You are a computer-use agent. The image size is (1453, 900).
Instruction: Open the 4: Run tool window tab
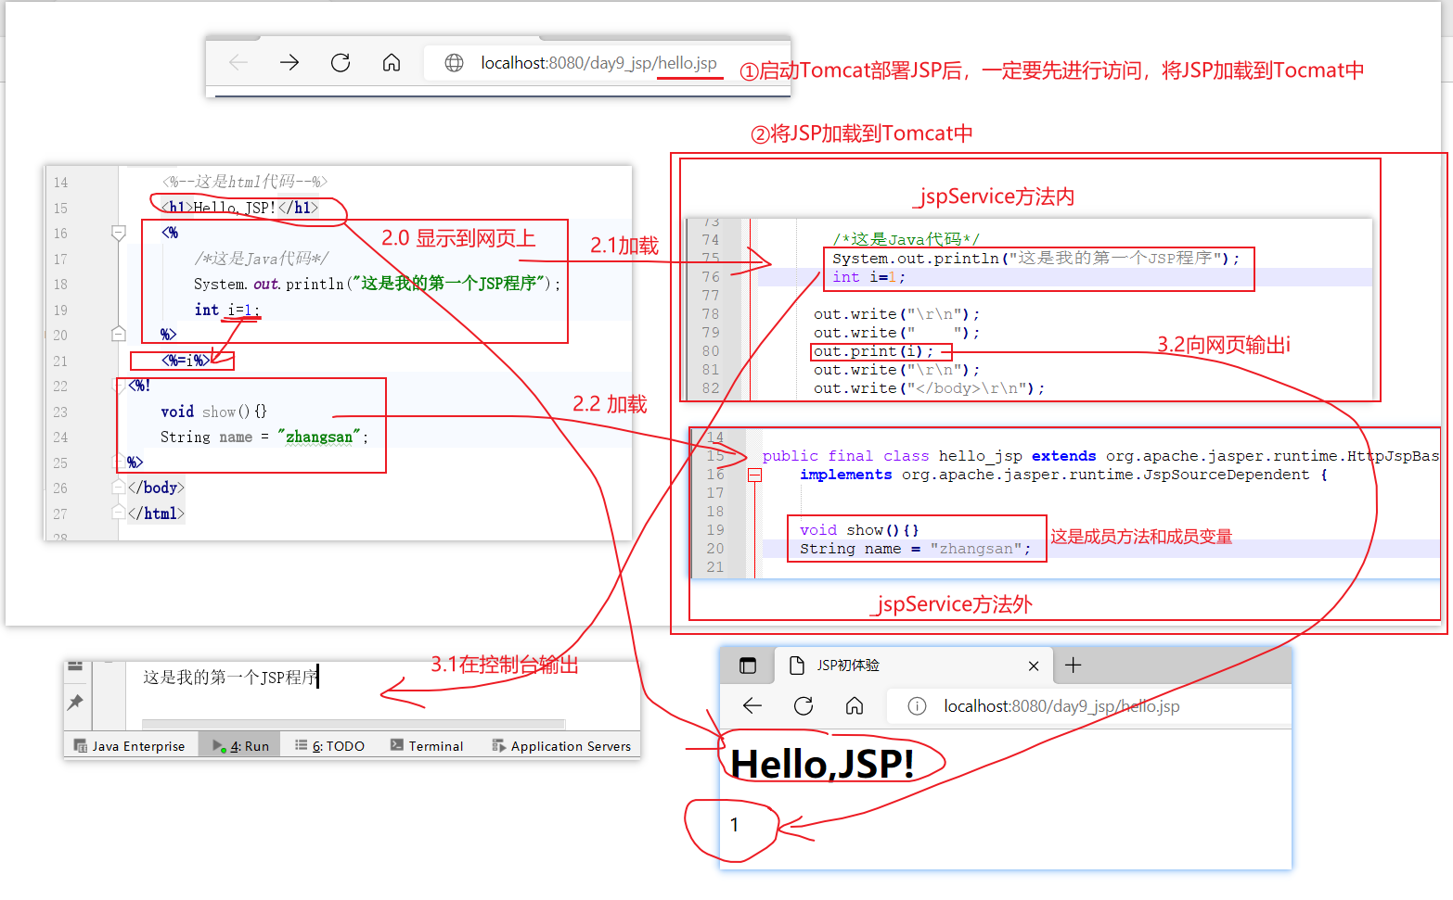pos(240,746)
